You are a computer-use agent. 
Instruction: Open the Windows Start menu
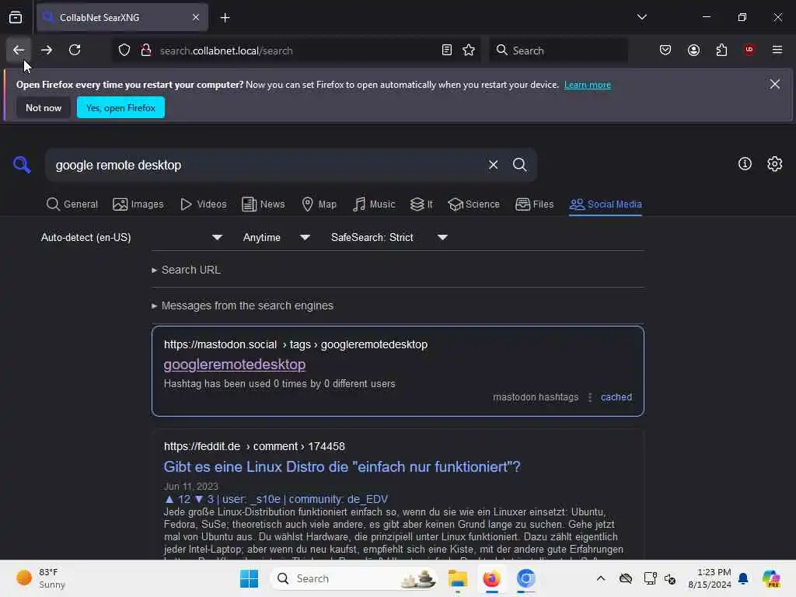(x=249, y=578)
